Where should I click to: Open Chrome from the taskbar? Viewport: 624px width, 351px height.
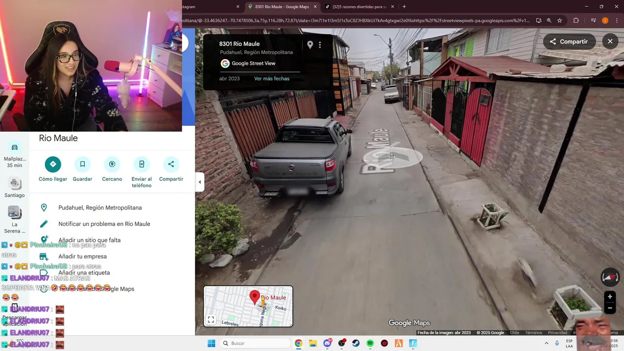[298, 343]
